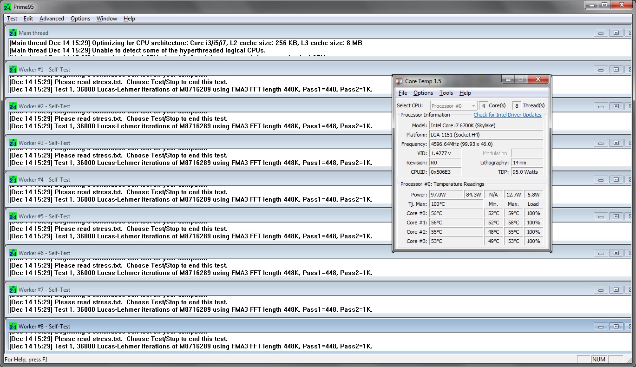Open the Window menu in Prime95
The width and height of the screenshot is (636, 367).
point(106,19)
